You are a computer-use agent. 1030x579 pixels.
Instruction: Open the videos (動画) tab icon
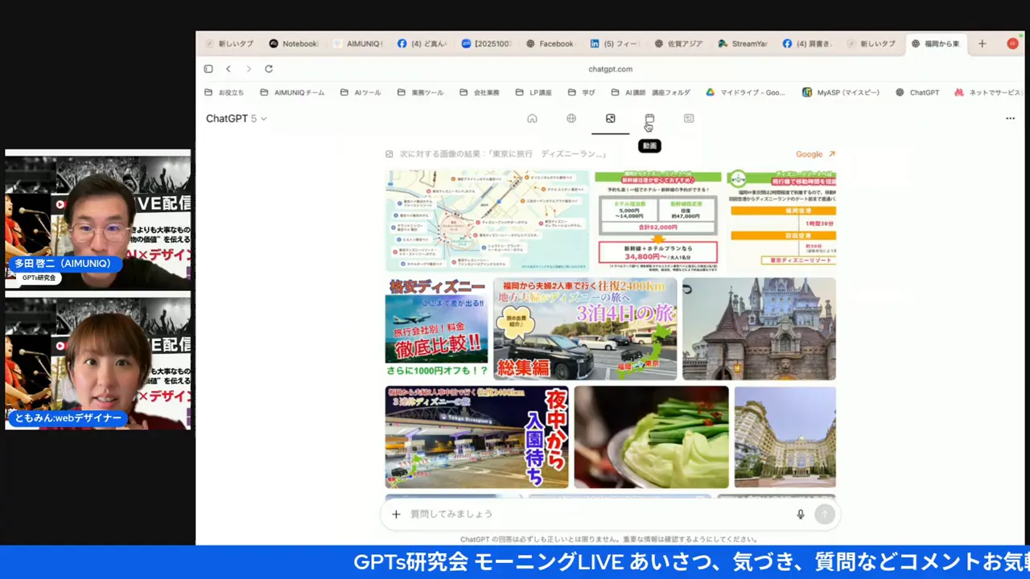[649, 119]
